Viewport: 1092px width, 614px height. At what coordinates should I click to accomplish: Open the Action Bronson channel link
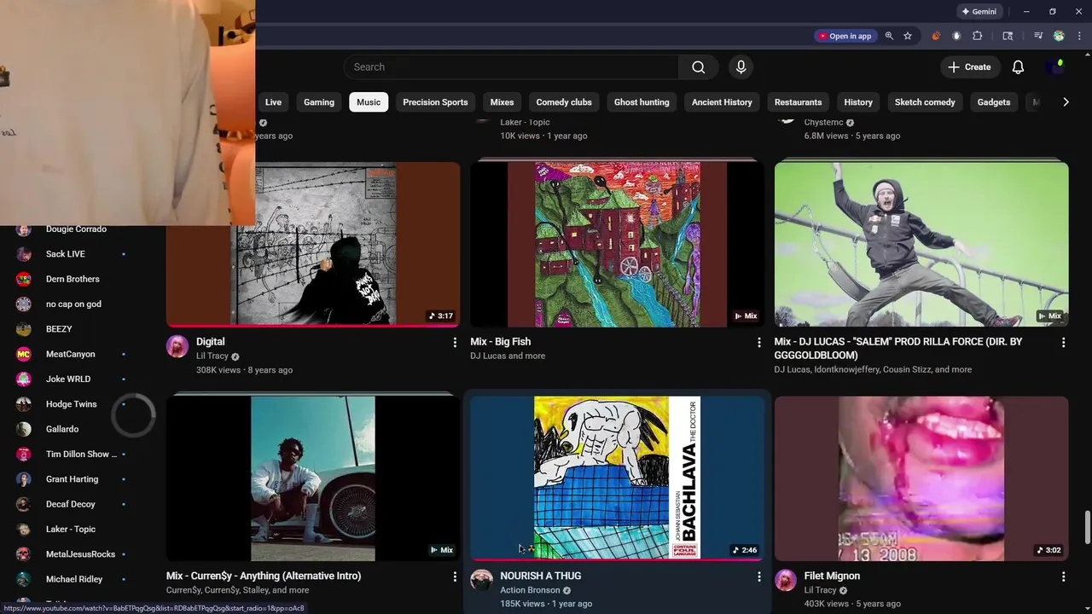pos(530,590)
